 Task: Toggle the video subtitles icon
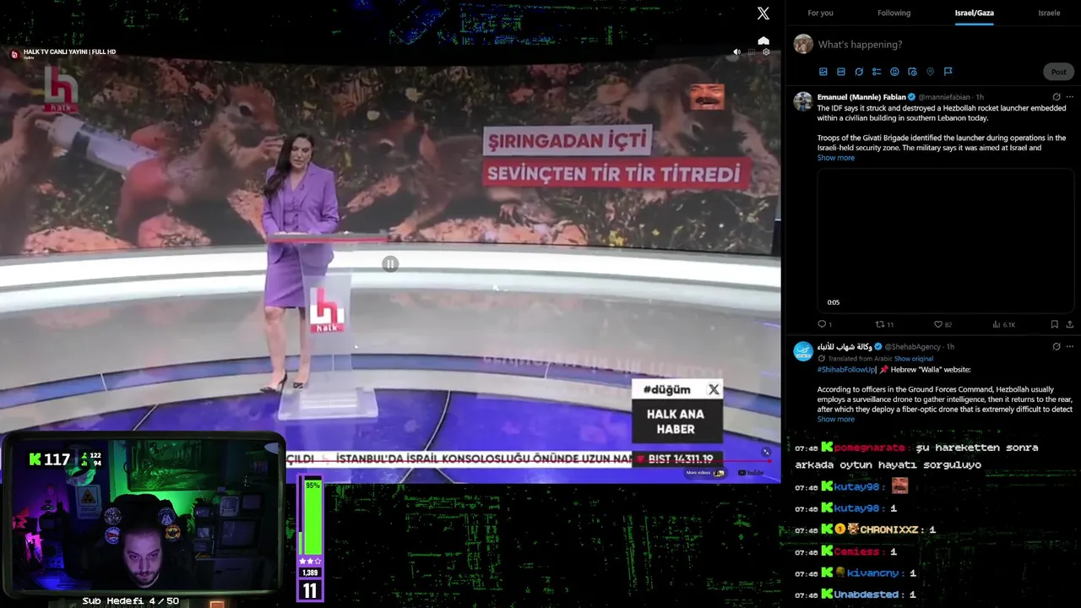tap(752, 52)
